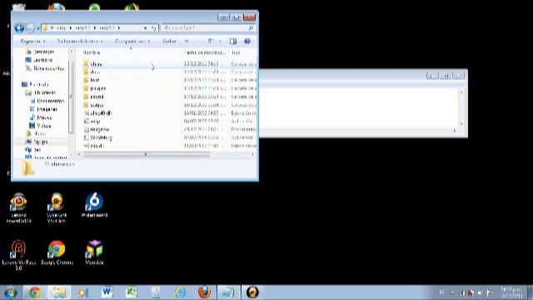Click folder icon in details pane
The image size is (533, 300).
(27, 168)
